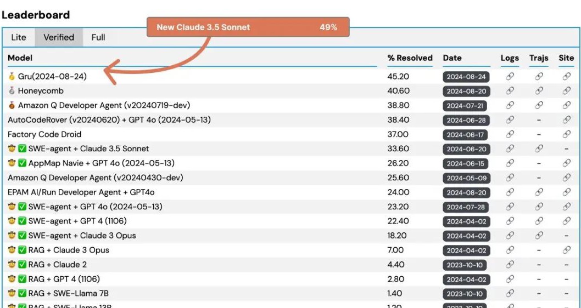Click the bronze medal icon beside Amazon Q
The height and width of the screenshot is (308, 581).
[x=12, y=105]
